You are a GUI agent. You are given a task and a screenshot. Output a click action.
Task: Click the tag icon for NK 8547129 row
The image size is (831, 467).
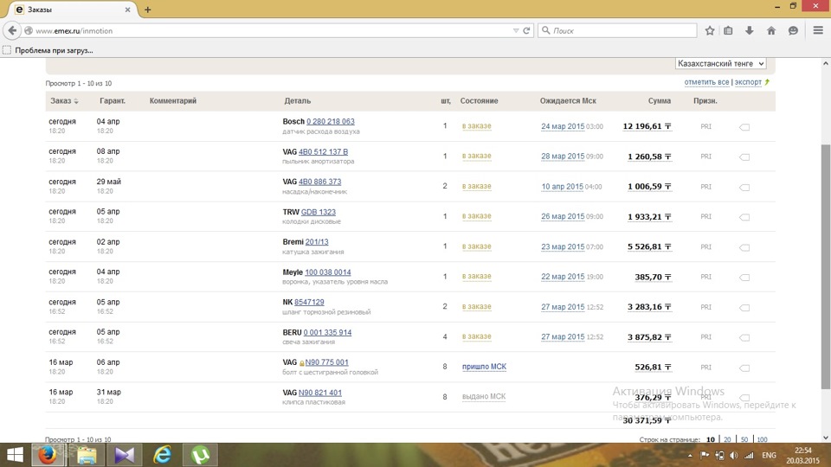[744, 308]
